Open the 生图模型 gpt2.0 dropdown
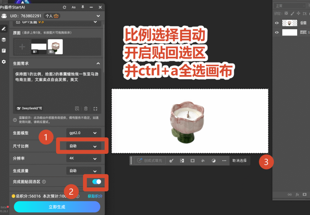The width and height of the screenshot is (310, 215). (84, 133)
